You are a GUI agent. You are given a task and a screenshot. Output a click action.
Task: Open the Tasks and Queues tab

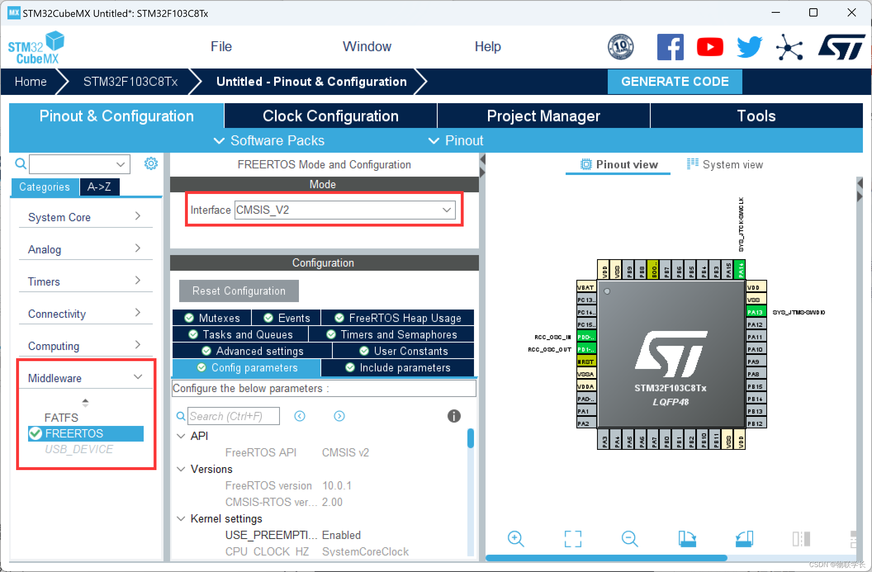(x=241, y=334)
